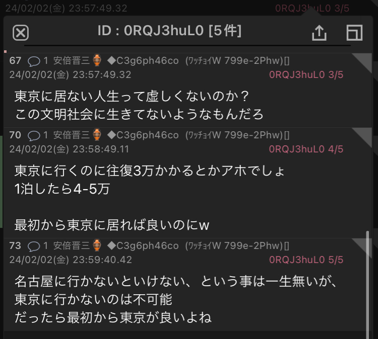Click the popup's vertical scrollbar
The width and height of the screenshot is (378, 339).
pos(367,285)
